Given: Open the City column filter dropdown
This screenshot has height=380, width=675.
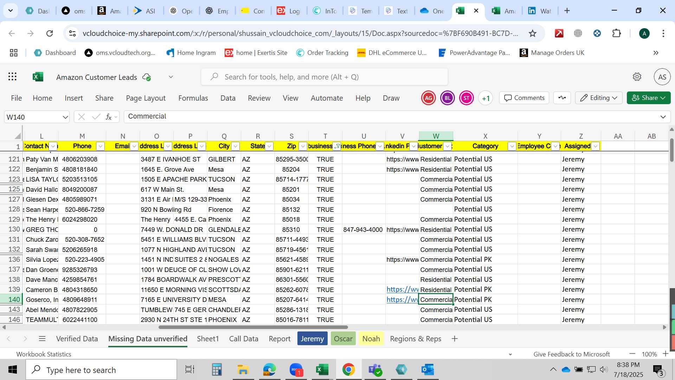Looking at the screenshot, I should coord(236,146).
